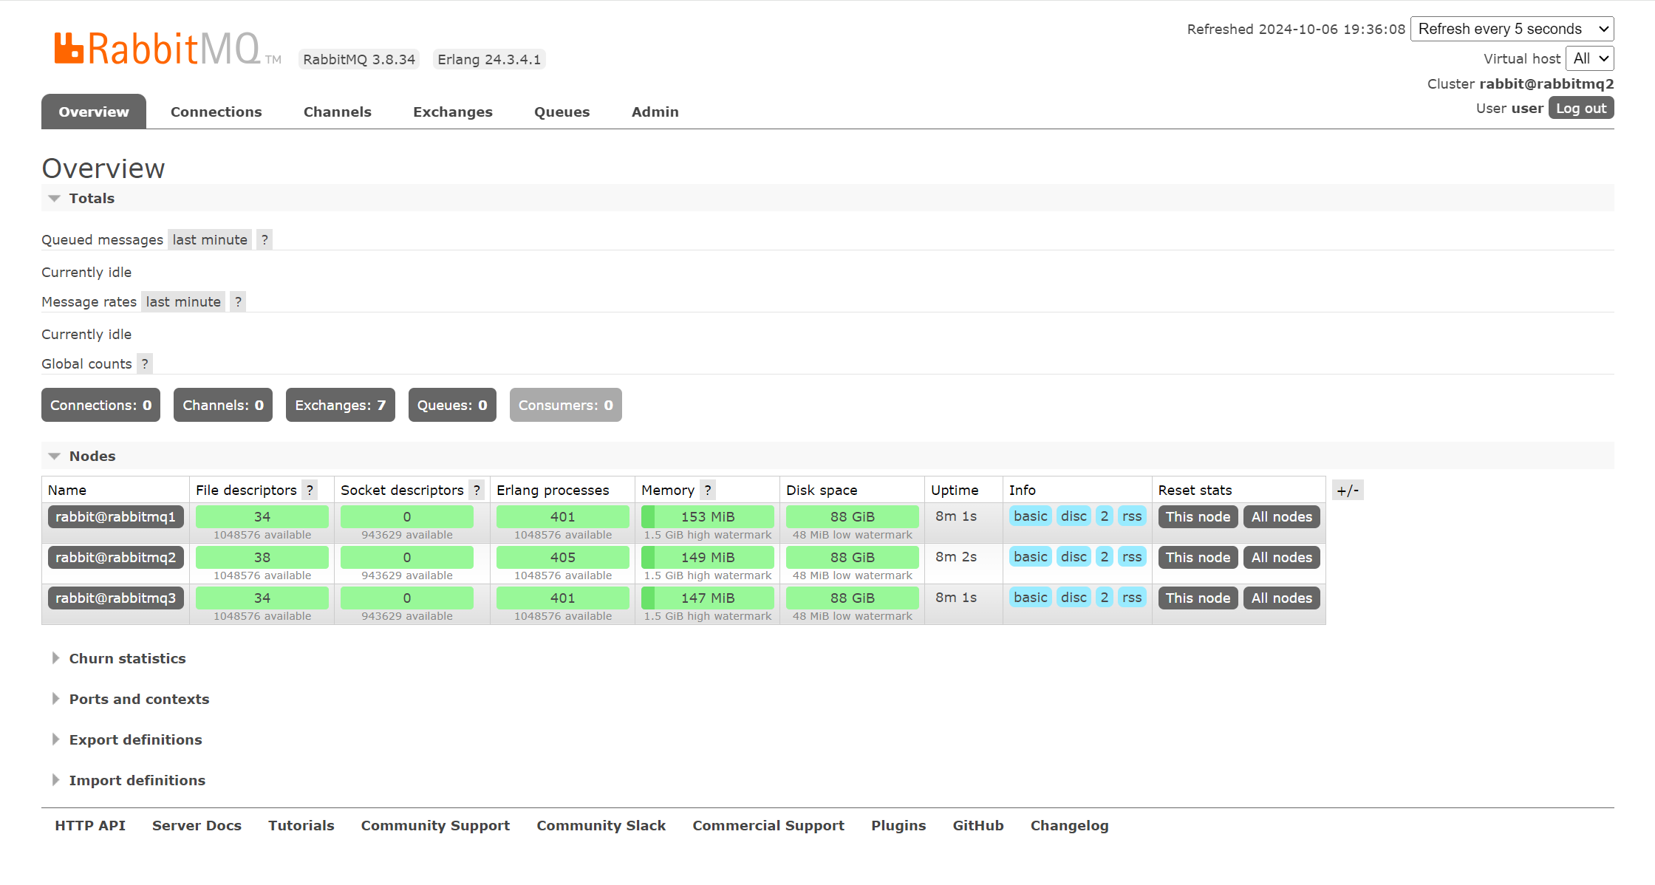
Task: Open help for Memory column
Action: pyautogui.click(x=708, y=490)
